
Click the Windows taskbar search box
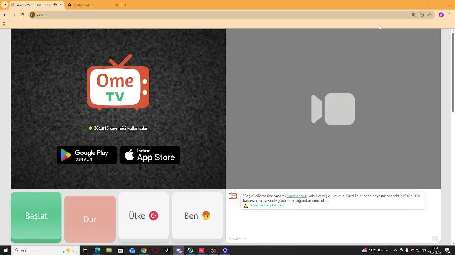click(x=45, y=250)
